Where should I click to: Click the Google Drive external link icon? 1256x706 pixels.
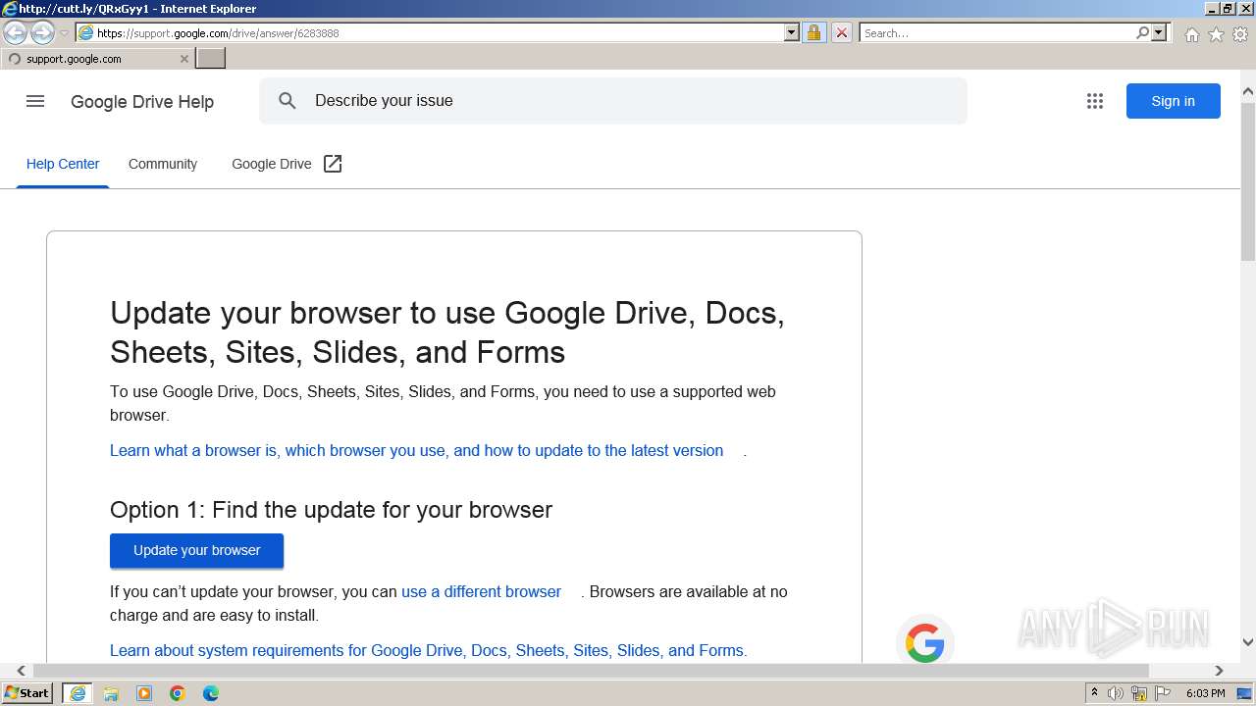point(333,164)
